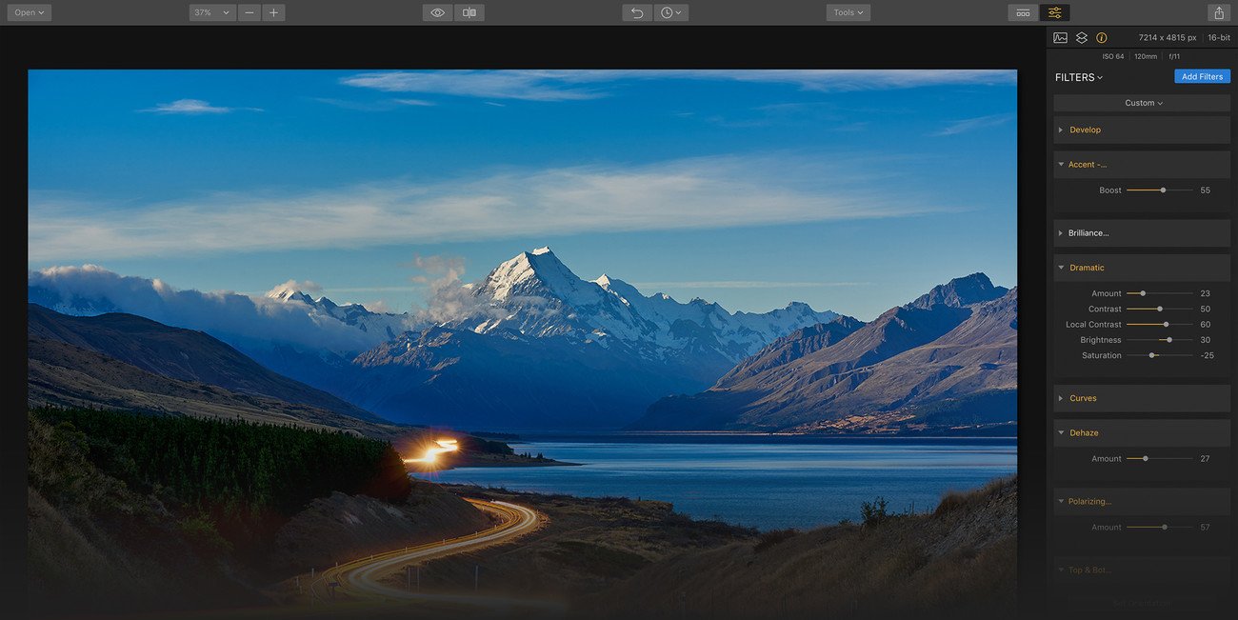Show the filmstrip icon at top right
1238x620 pixels.
coord(1022,12)
